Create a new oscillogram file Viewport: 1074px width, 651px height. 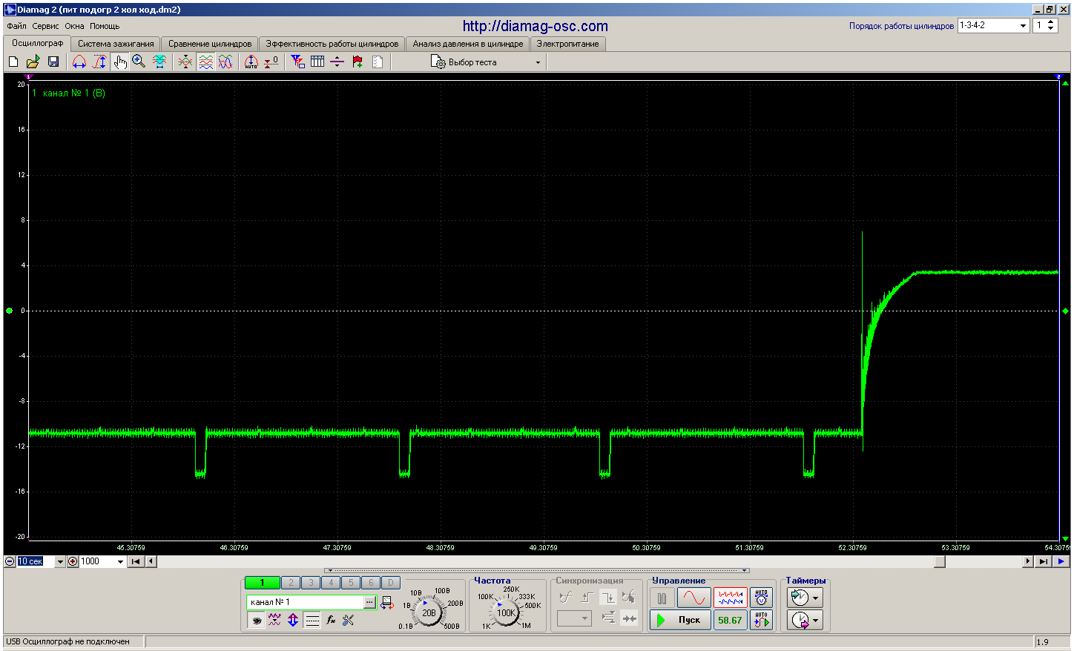(13, 62)
